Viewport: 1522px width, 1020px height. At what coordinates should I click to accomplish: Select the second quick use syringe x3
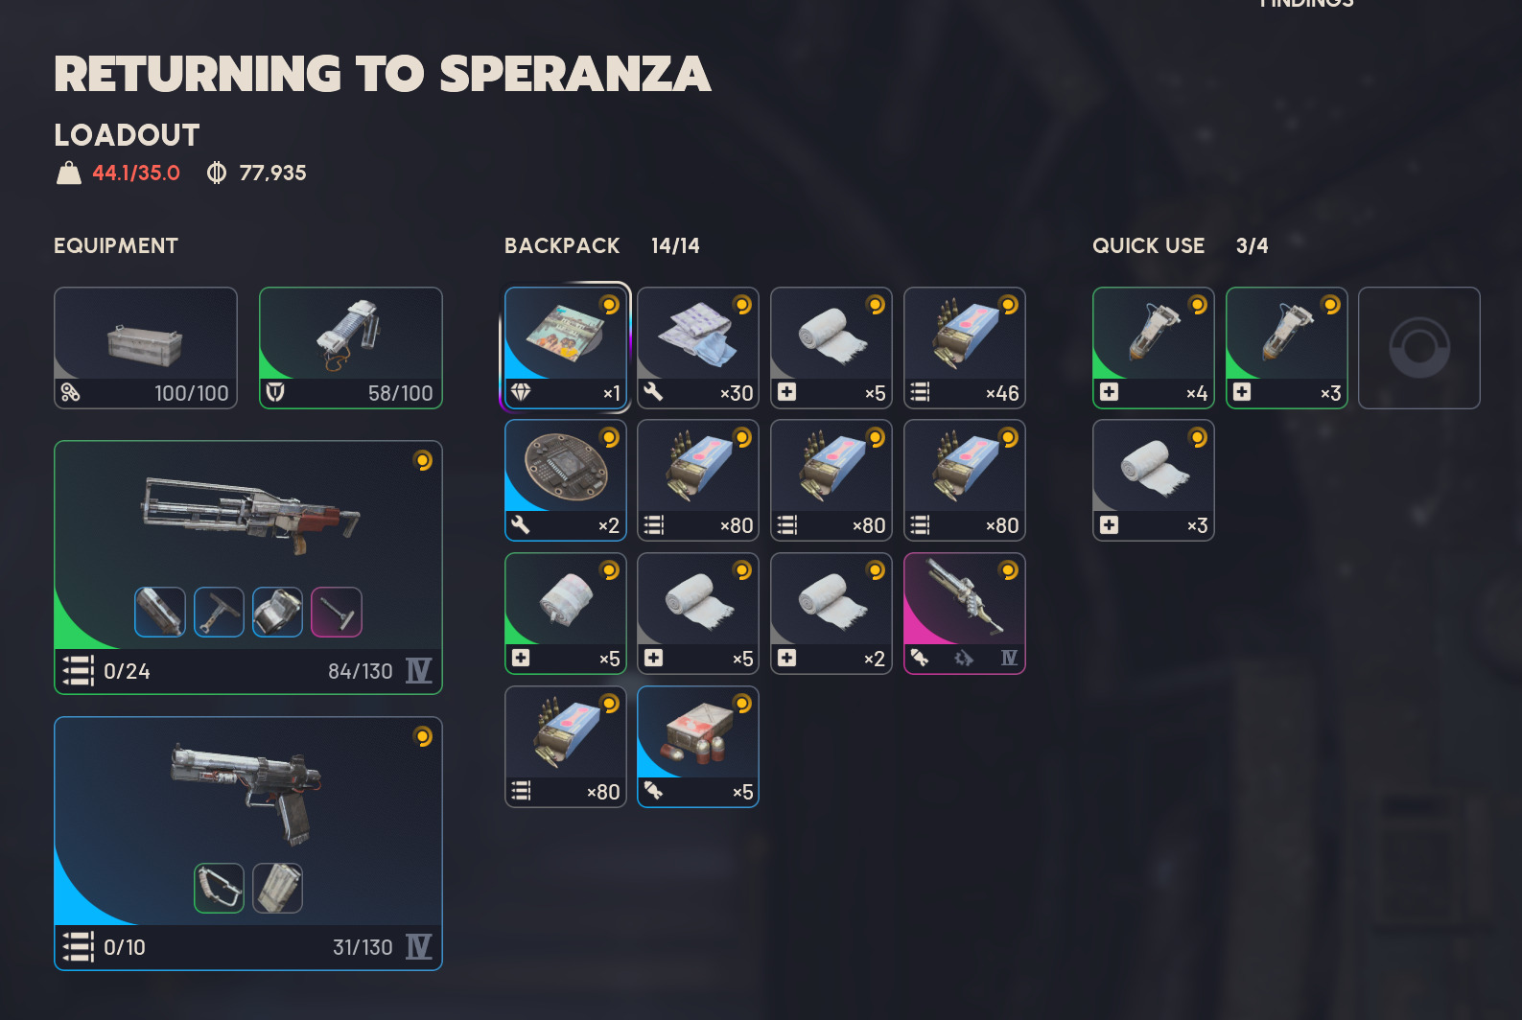coord(1287,348)
